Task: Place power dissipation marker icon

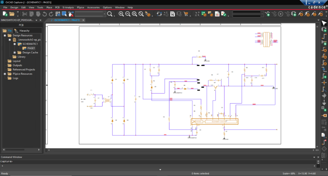Action: point(320,14)
